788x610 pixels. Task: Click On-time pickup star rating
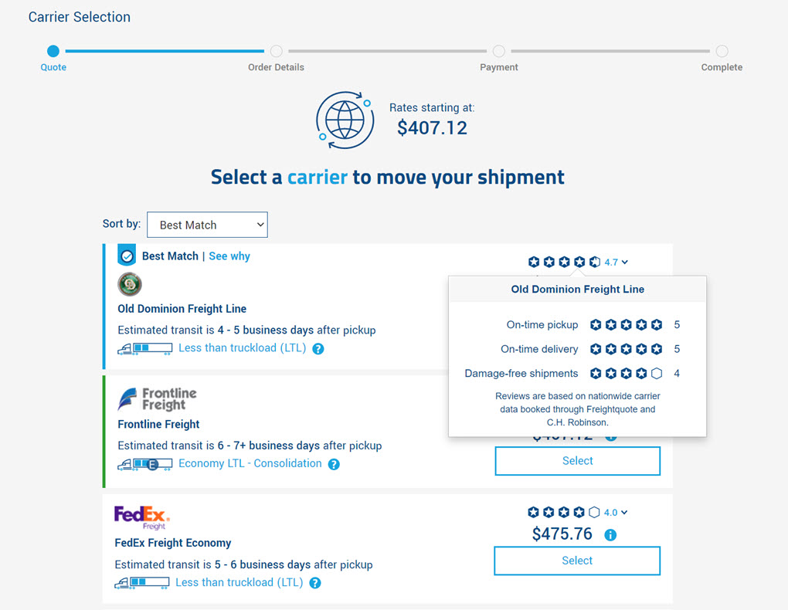[626, 324]
